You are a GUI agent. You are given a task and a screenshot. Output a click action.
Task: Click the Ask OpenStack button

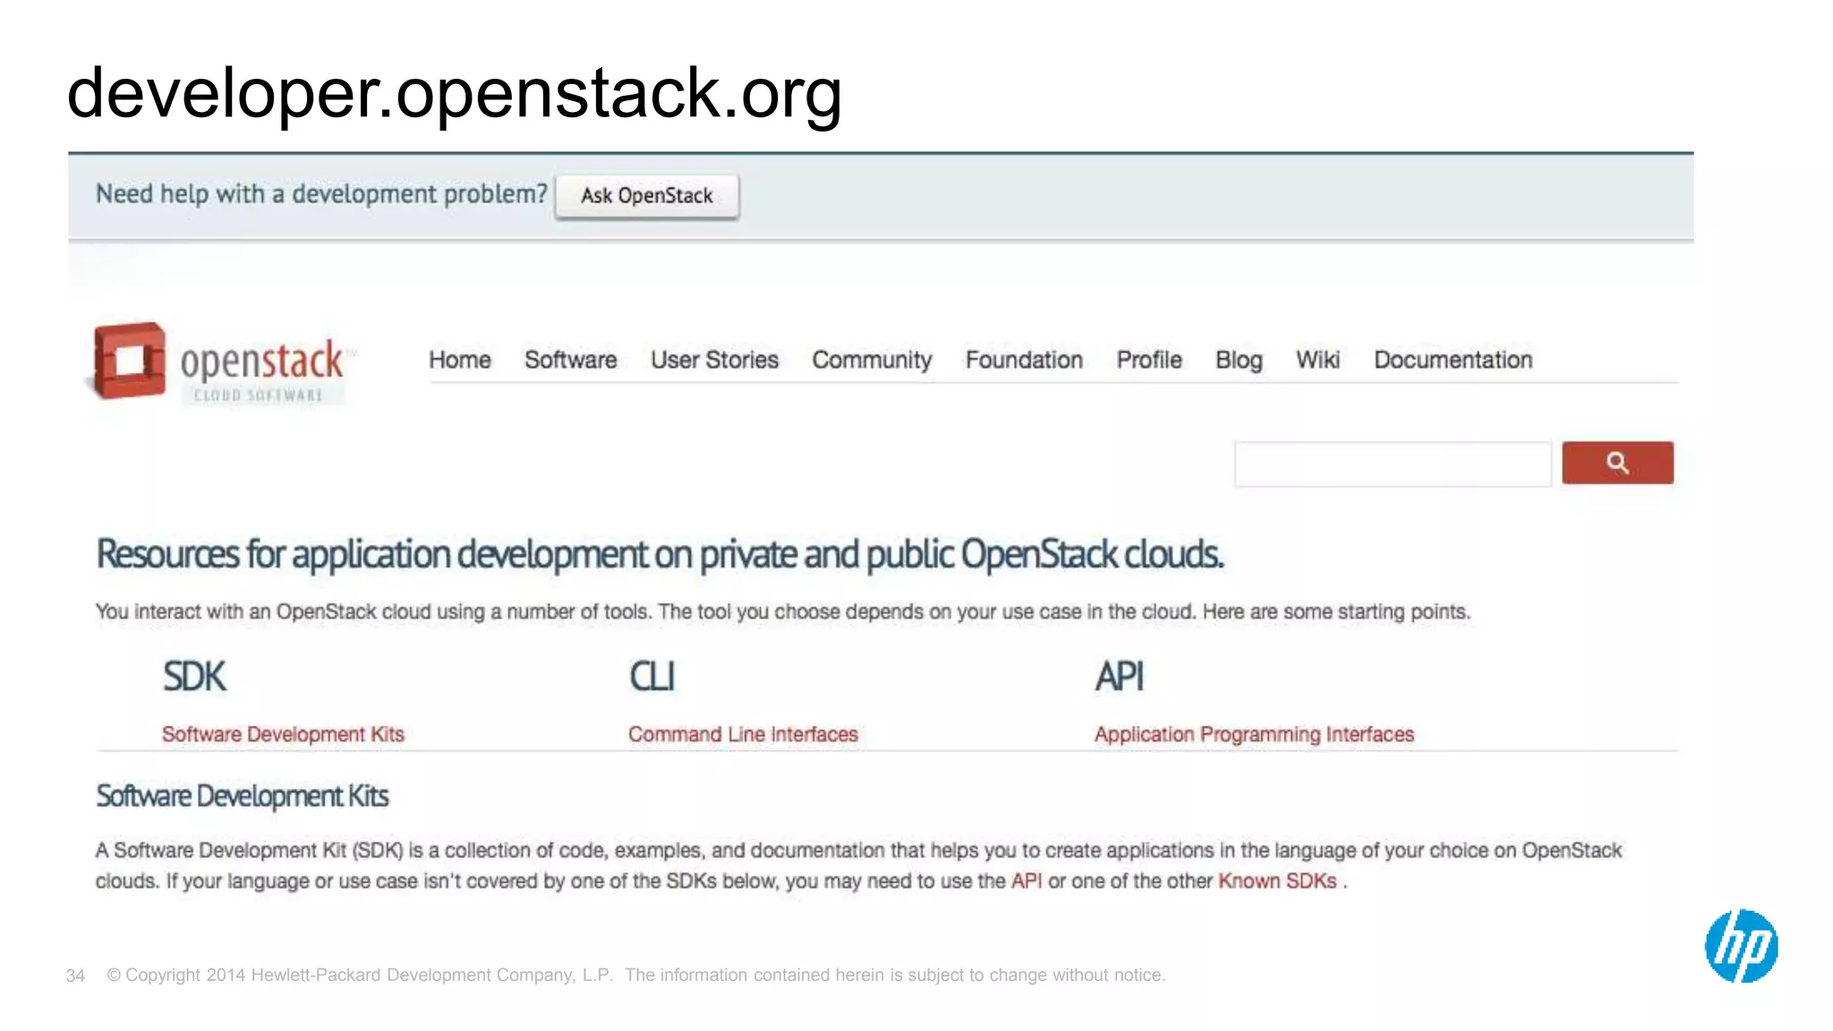tap(647, 196)
